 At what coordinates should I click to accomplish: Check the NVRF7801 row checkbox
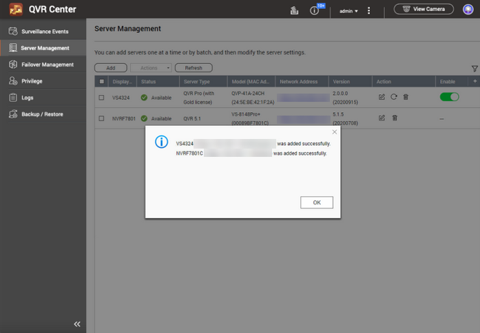(101, 118)
